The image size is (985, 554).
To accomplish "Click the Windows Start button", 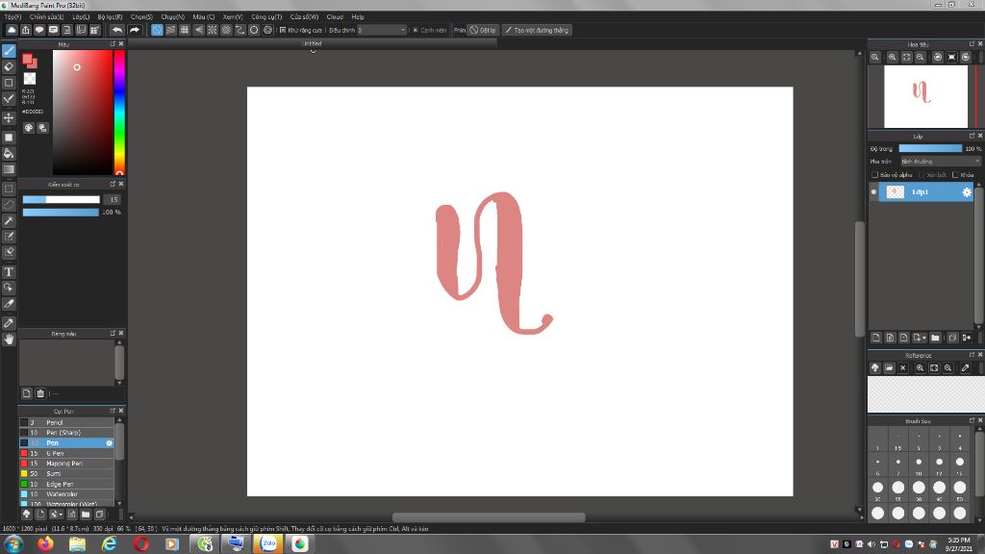I will [x=13, y=543].
